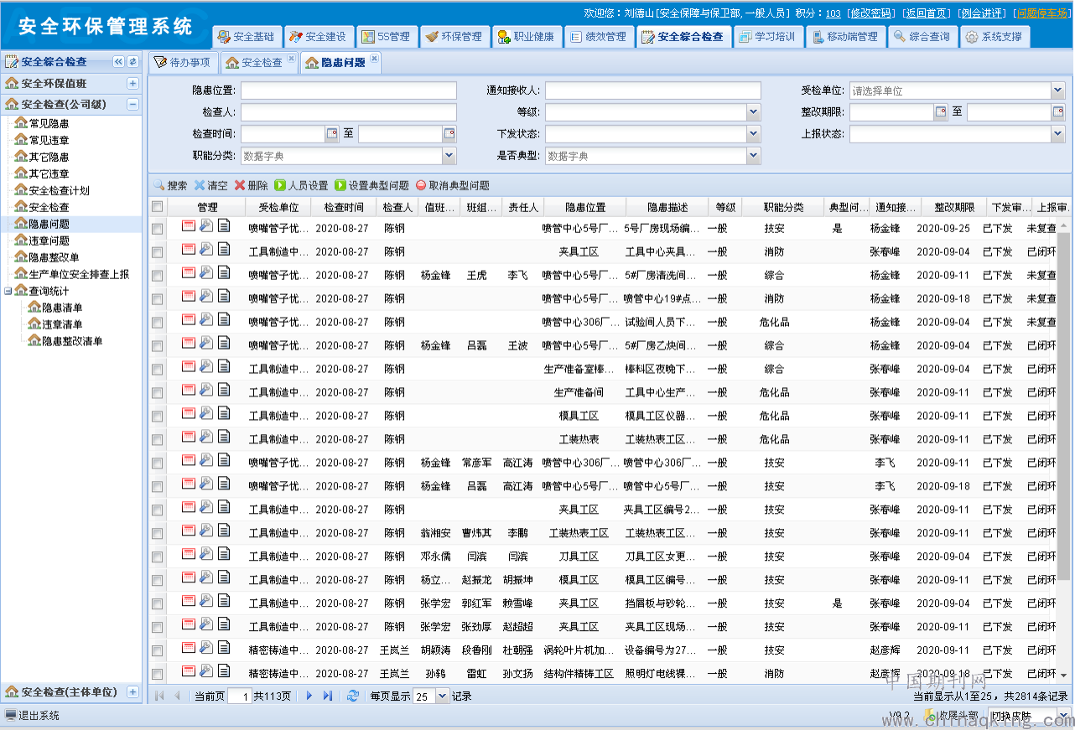The image size is (1075, 730).
Task: Check the row with 责任人 孙文扬
Action: pos(157,675)
